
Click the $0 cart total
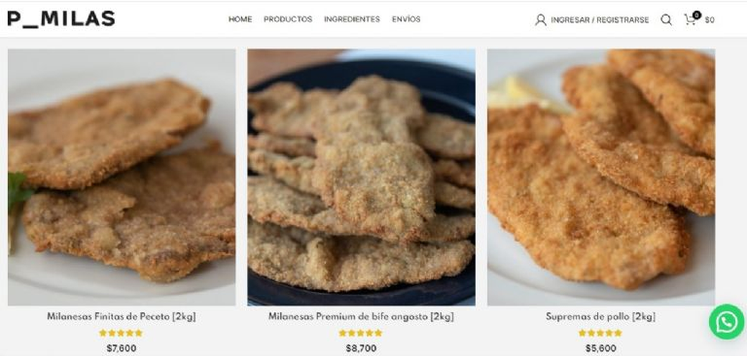tap(710, 20)
